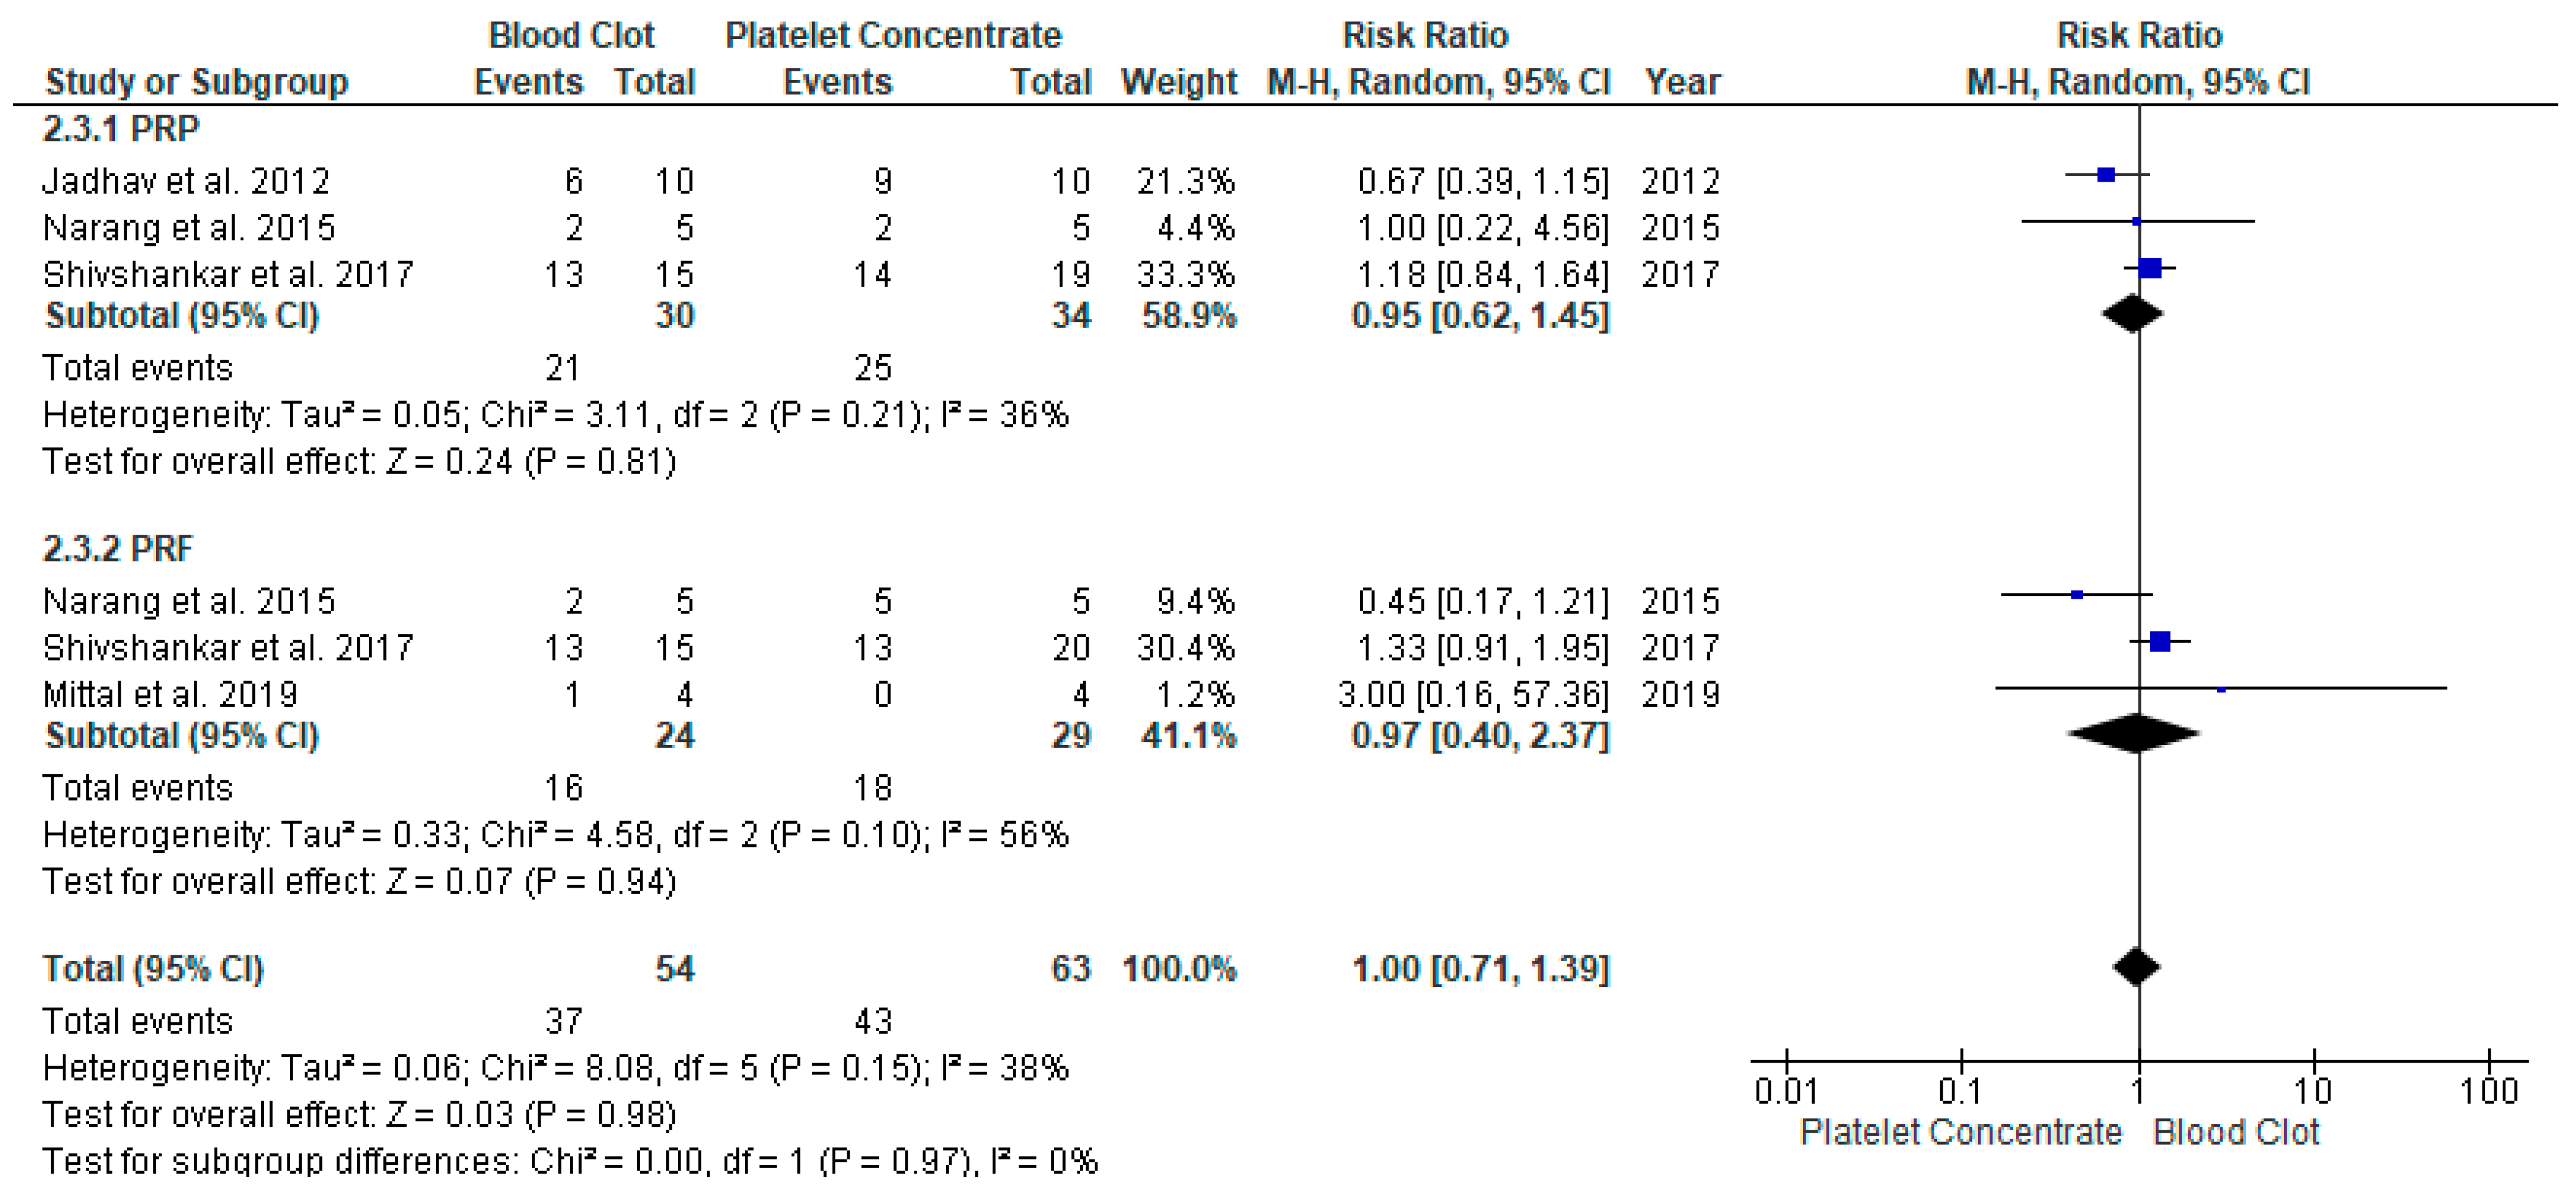Click the "Weight" column header
2576x1201 pixels.
[1179, 82]
